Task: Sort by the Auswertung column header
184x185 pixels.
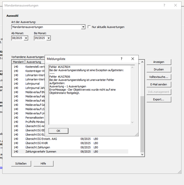Action: tap(35, 62)
